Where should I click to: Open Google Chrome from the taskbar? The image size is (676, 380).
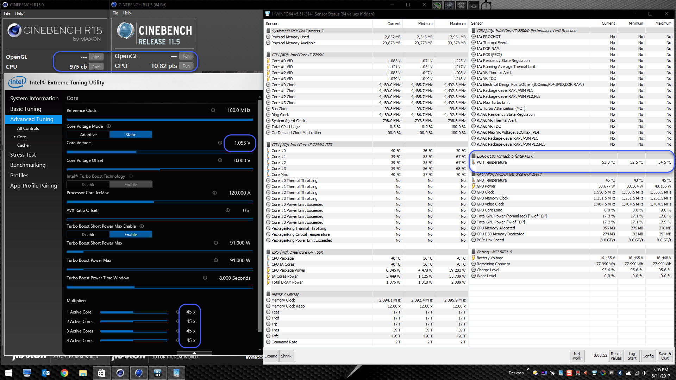pos(64,373)
